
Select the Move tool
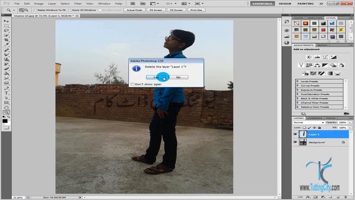[x=6, y=21]
